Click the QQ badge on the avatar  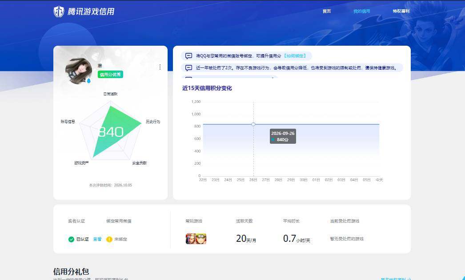88,80
